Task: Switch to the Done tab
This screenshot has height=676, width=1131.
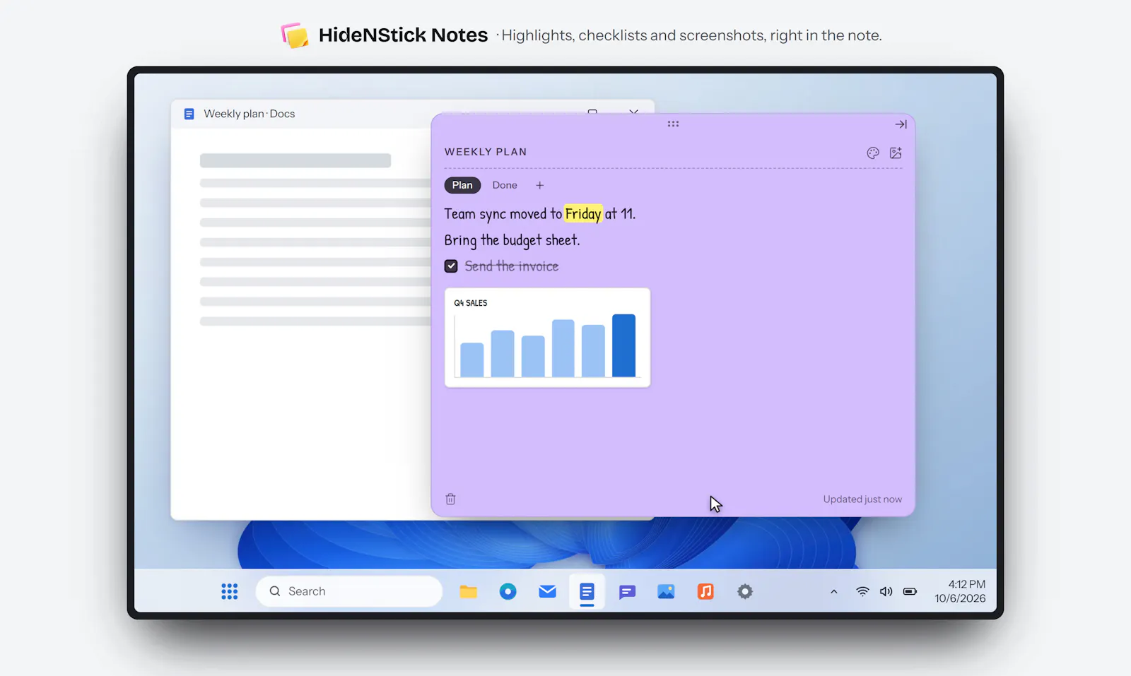Action: point(505,185)
